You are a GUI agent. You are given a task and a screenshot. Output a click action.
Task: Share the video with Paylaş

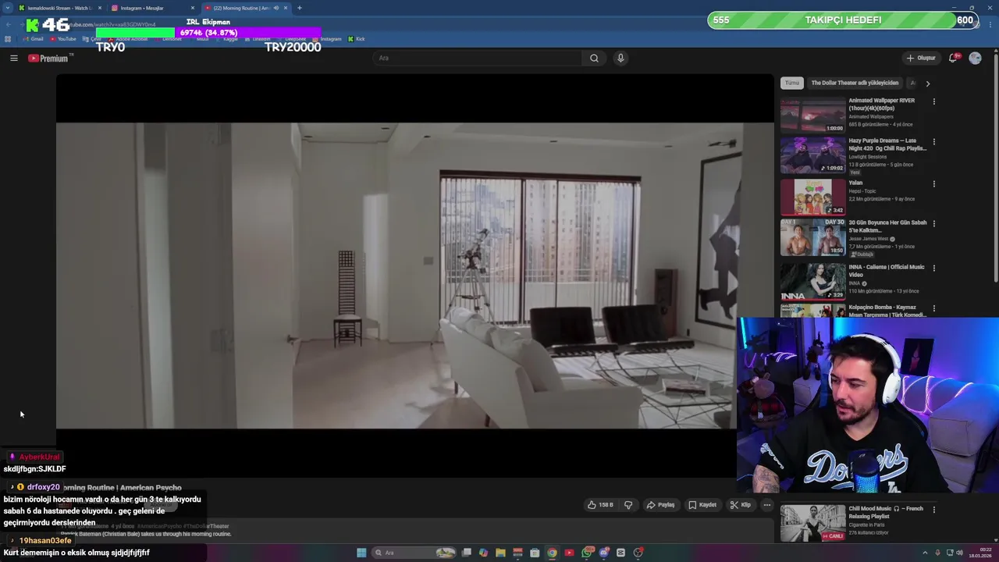[660, 505]
